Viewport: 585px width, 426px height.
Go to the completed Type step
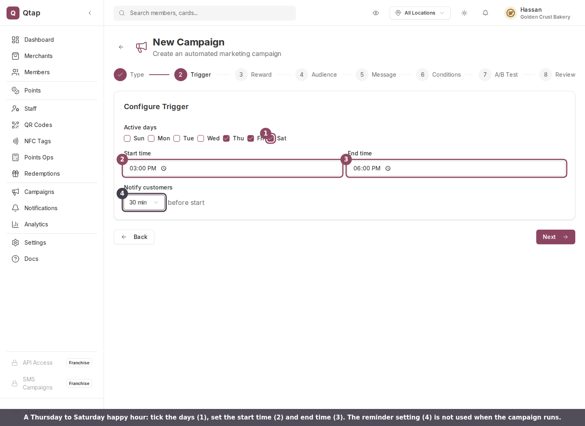click(129, 75)
